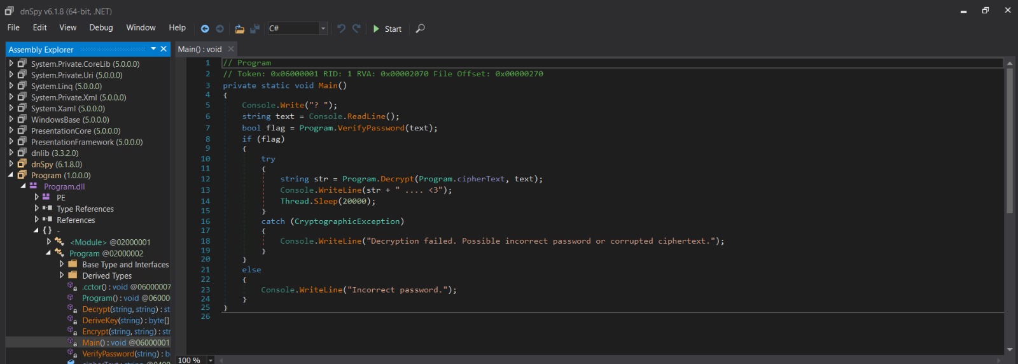Click the Save All toolbar icon
The width and height of the screenshot is (1018, 364).
(254, 29)
